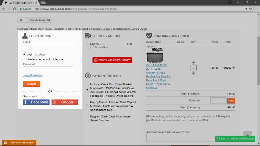This screenshot has width=260, height=146.
Task: Decrease quantity with the down arrow
Action: [193, 73]
